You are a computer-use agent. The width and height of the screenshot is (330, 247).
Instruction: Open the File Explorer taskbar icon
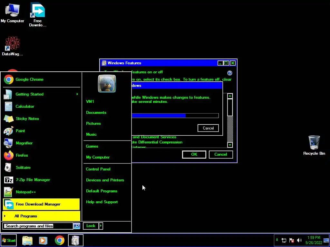click(x=27, y=240)
